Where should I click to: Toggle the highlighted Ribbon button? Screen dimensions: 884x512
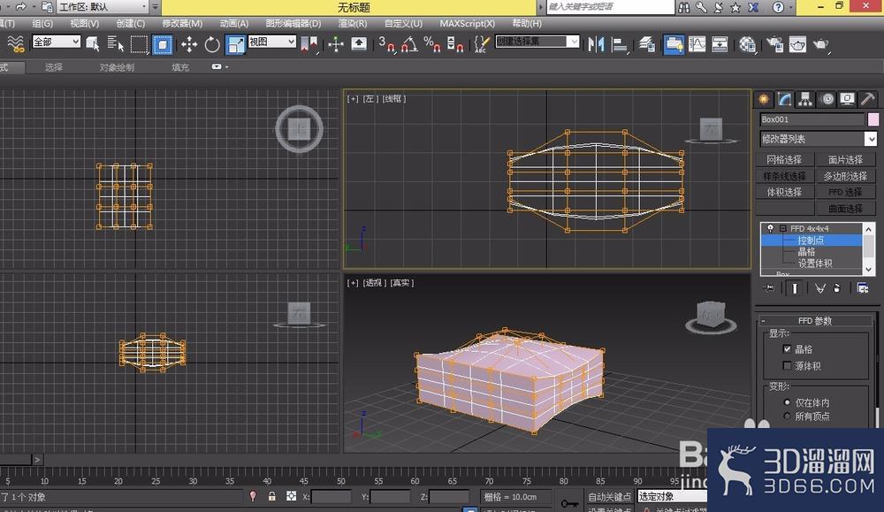click(674, 44)
